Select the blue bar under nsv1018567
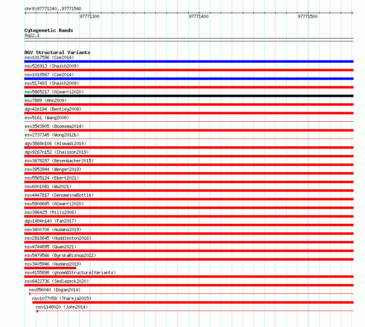This screenshot has height=327, width=365. [x=189, y=79]
